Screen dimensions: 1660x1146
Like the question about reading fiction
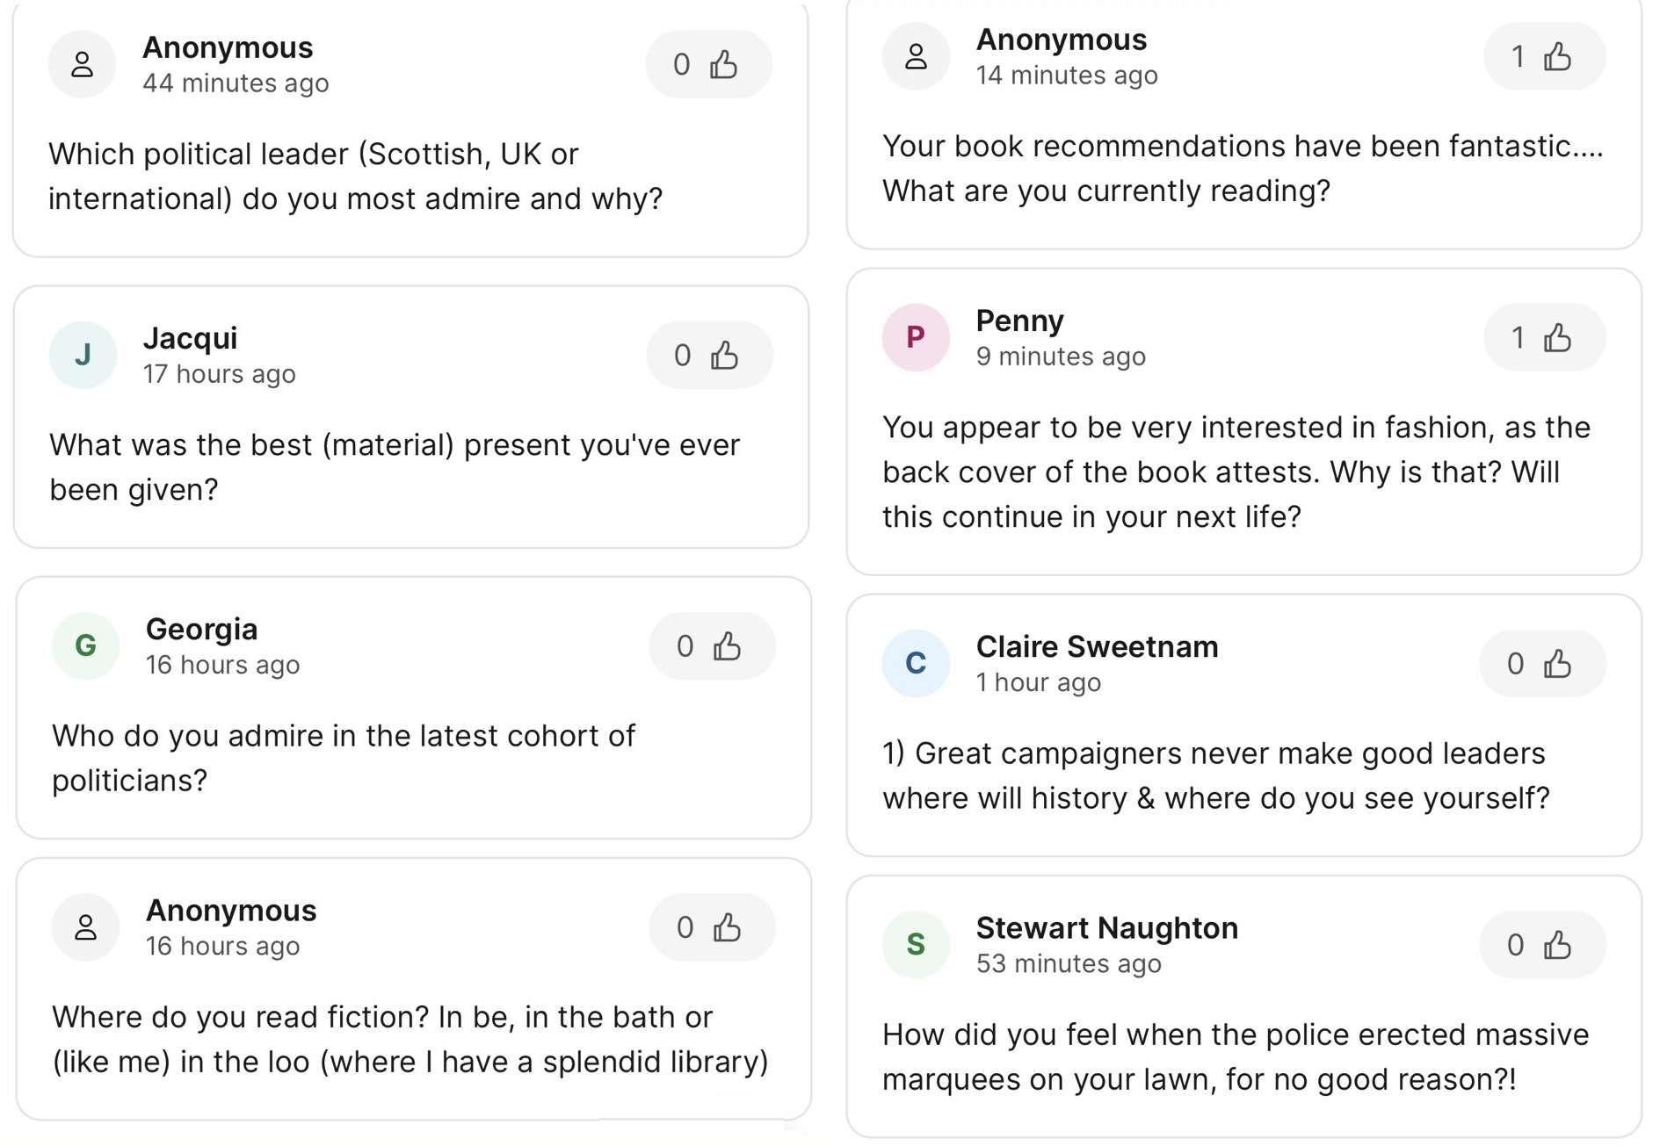712,927
